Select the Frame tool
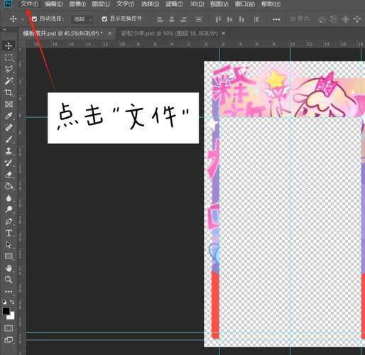Screen dimensions: 365x355 [9, 104]
